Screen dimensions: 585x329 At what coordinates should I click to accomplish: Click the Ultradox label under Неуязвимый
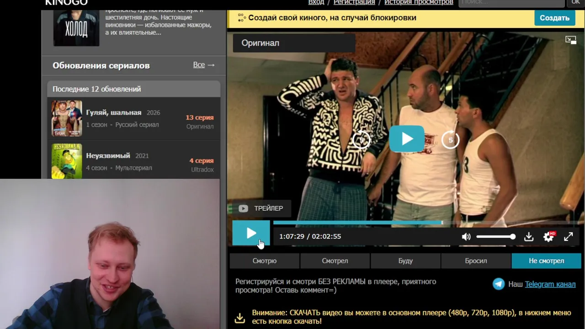click(202, 170)
